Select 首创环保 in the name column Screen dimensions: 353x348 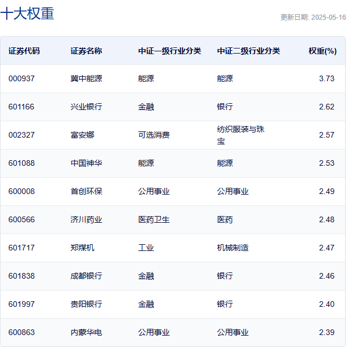(86, 191)
